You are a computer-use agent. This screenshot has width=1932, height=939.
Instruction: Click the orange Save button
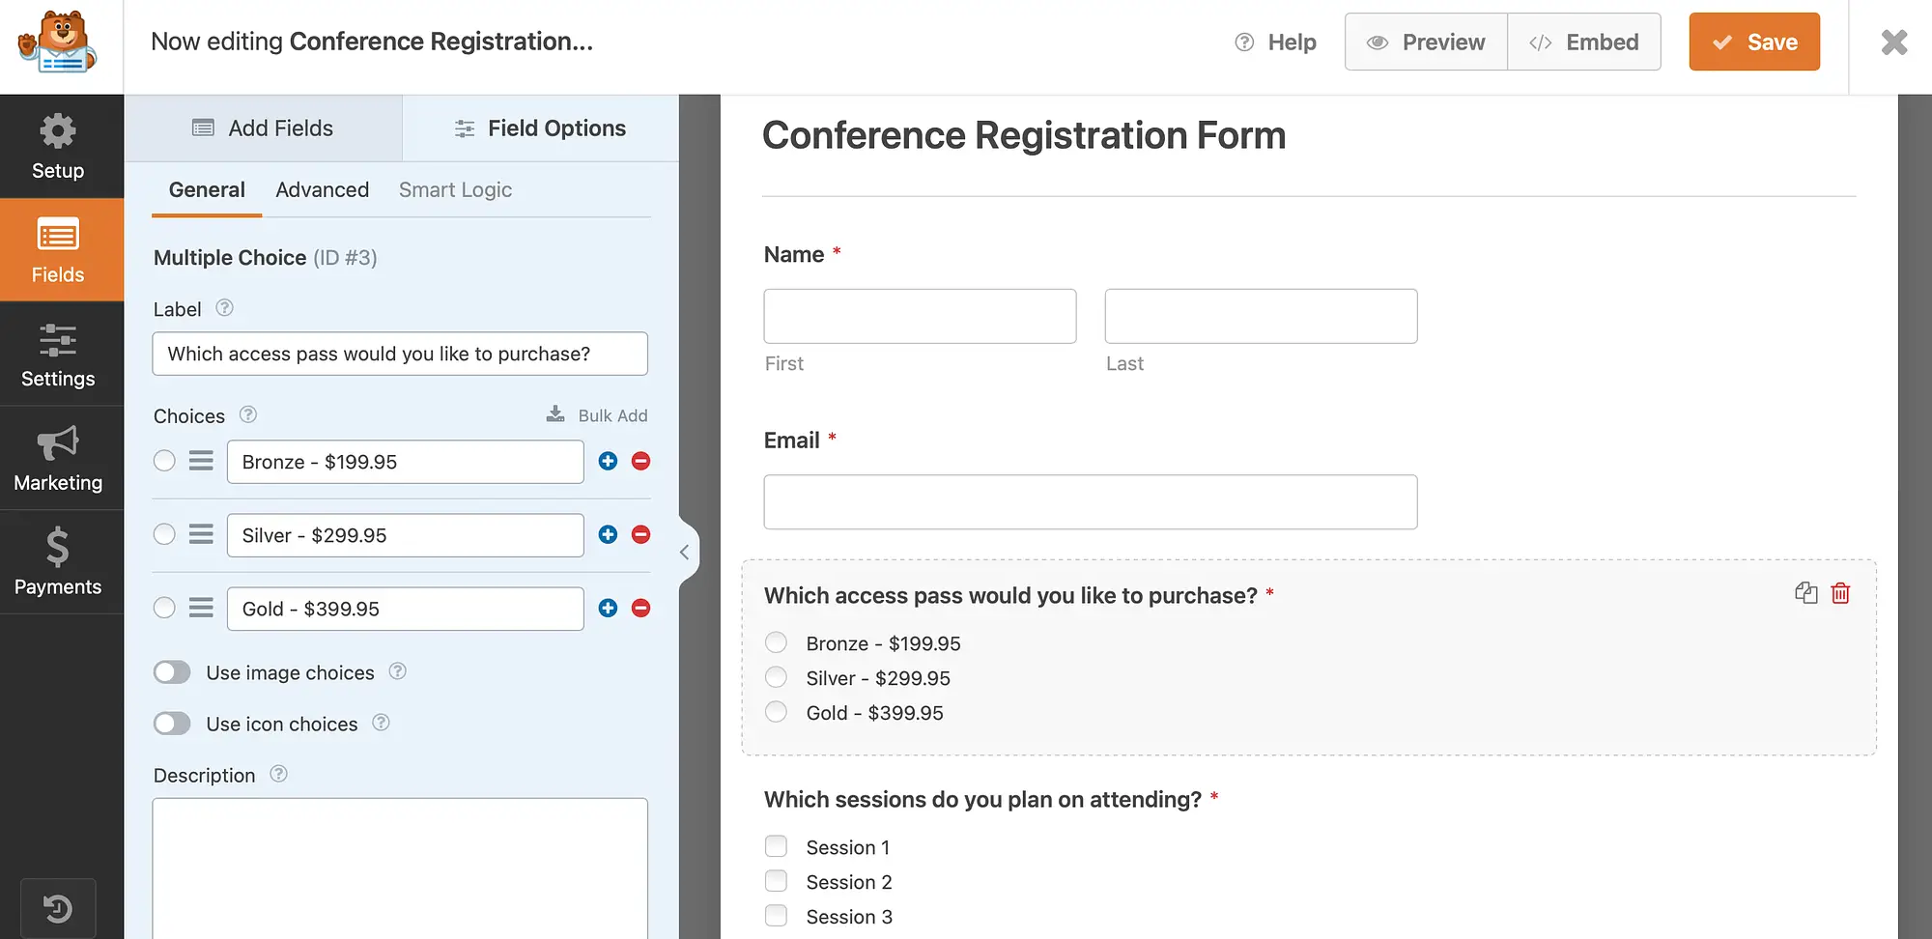(1753, 43)
